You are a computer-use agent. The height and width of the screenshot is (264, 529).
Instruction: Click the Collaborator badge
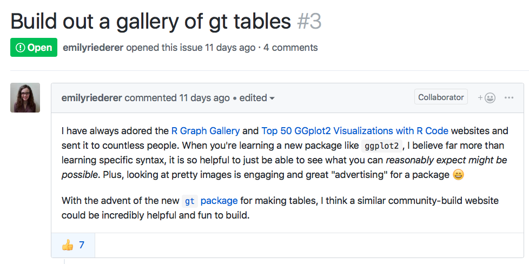pos(441,97)
